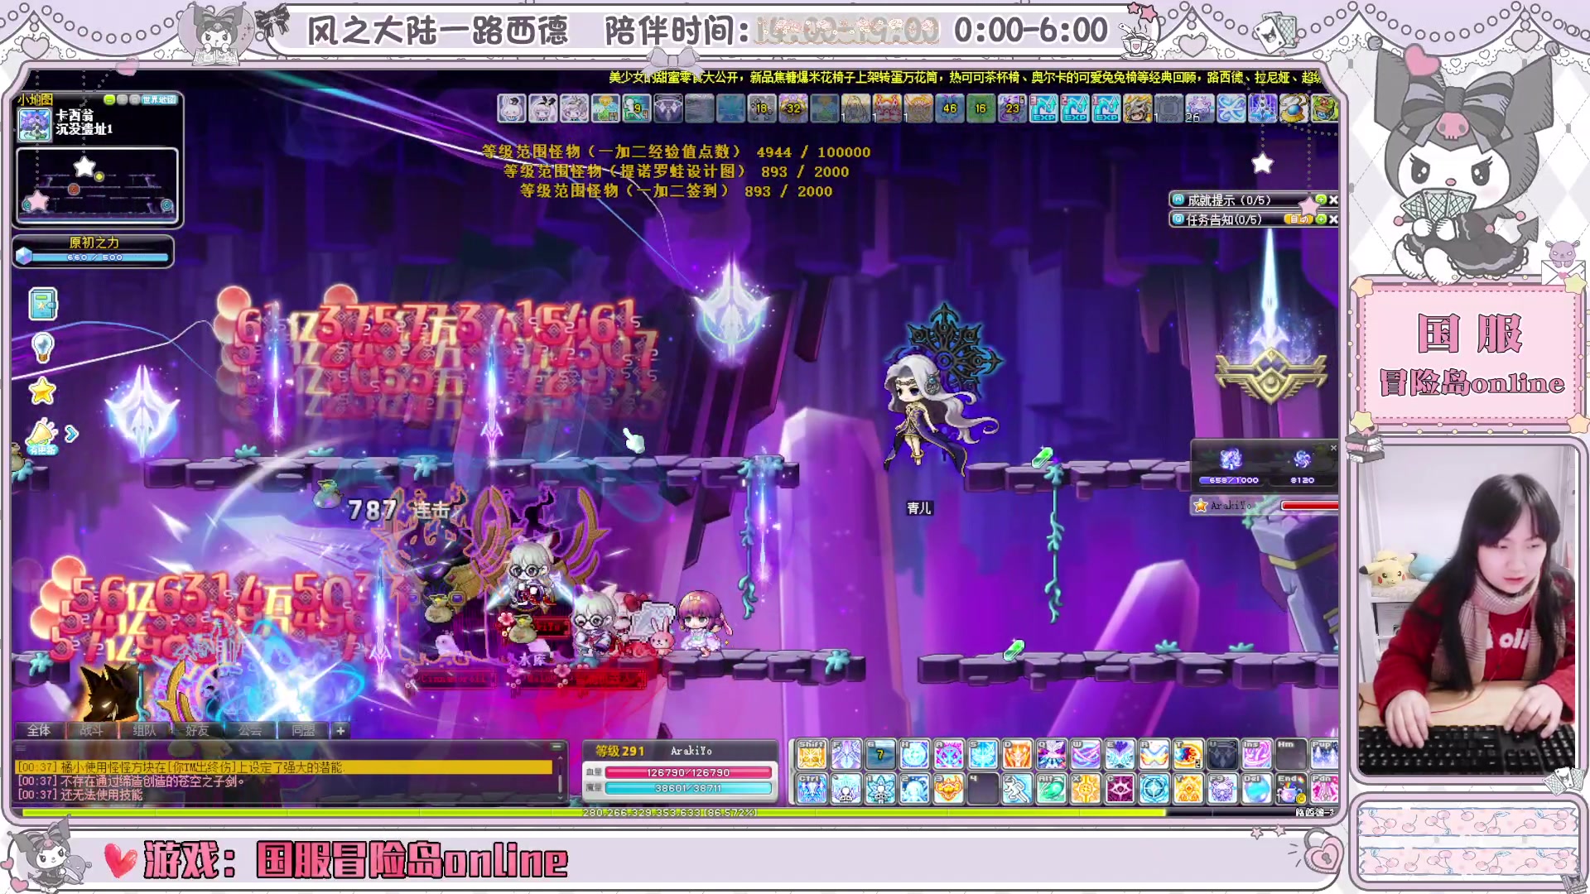Click the bell notification icon
The width and height of the screenshot is (1590, 894).
[41, 435]
